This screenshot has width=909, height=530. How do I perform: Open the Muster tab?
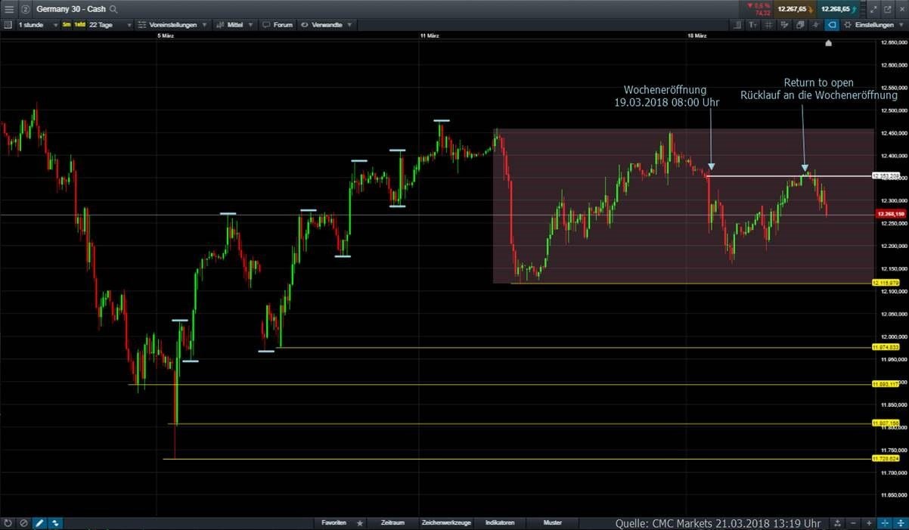(553, 522)
